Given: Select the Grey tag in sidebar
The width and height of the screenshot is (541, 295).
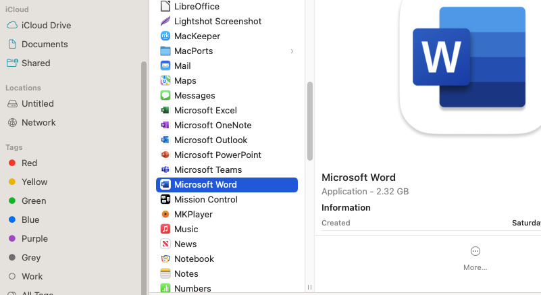Looking at the screenshot, I should point(31,257).
